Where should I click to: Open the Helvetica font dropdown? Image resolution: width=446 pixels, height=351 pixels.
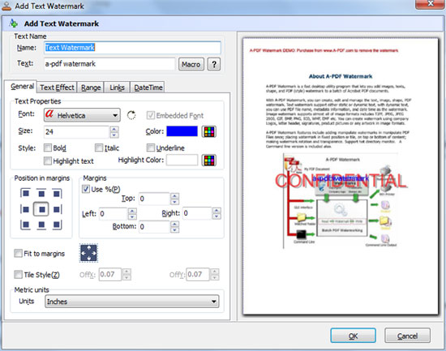pos(82,115)
